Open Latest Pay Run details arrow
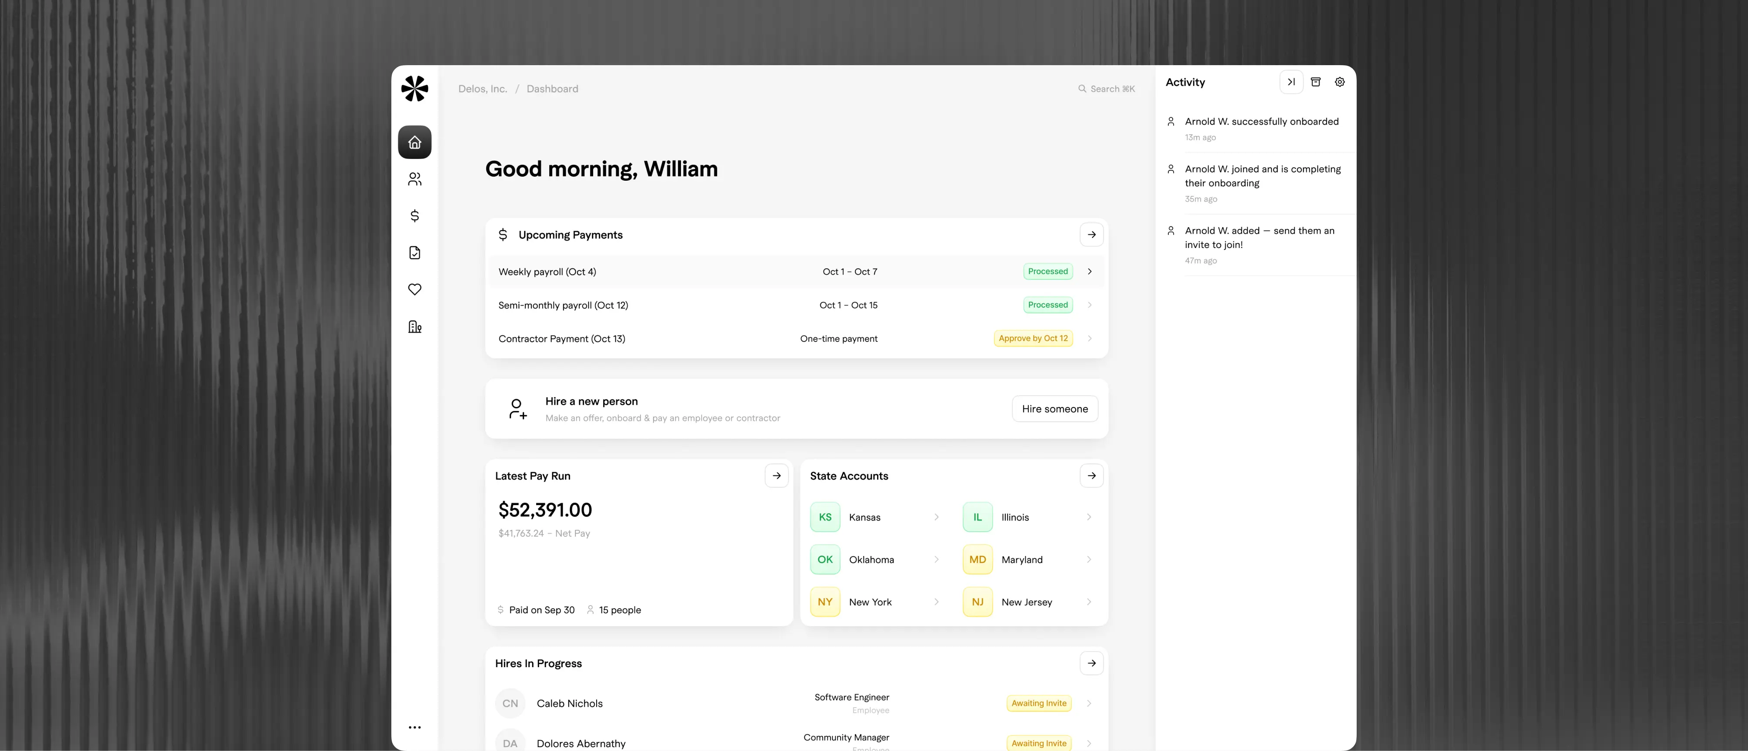 tap(776, 476)
